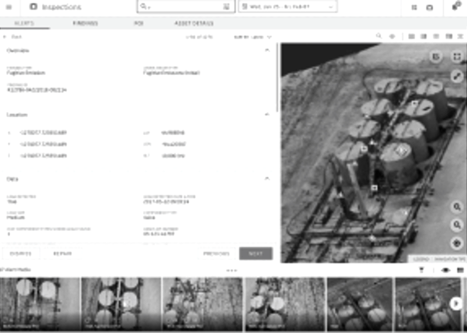Click the arrow to show more media thumbnails
The image size is (467, 333).
[x=456, y=304]
